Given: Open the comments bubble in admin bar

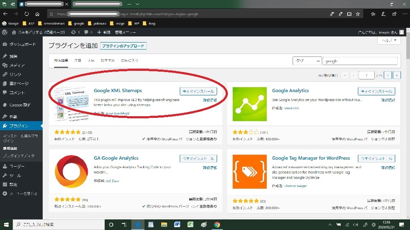Looking at the screenshot, I should [88, 32].
